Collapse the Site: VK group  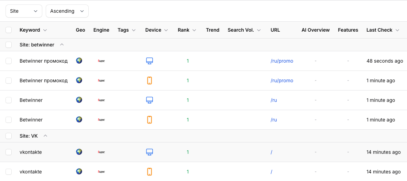45,136
